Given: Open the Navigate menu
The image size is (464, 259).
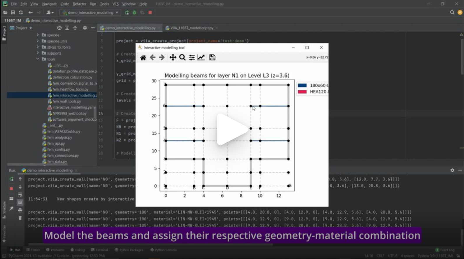Looking at the screenshot, I should (49, 4).
